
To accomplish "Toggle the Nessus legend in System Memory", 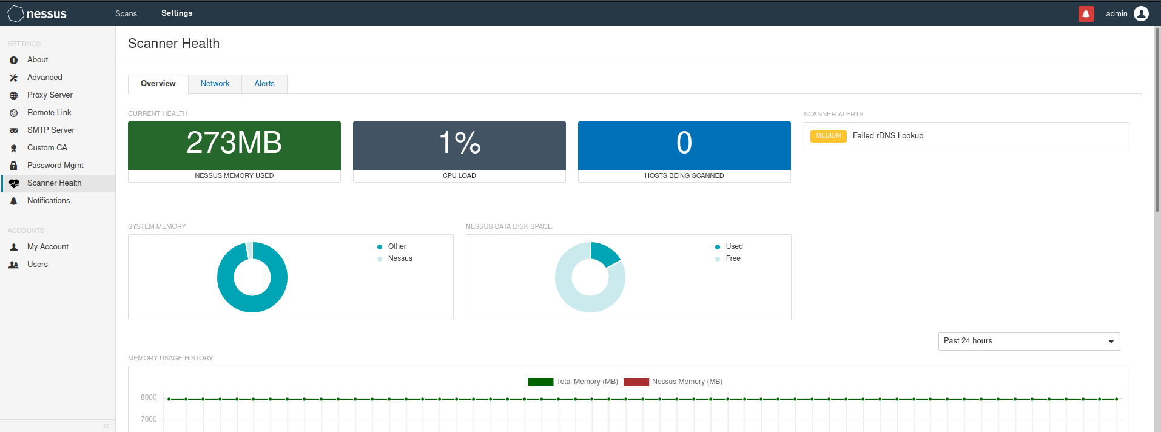I will (x=395, y=258).
